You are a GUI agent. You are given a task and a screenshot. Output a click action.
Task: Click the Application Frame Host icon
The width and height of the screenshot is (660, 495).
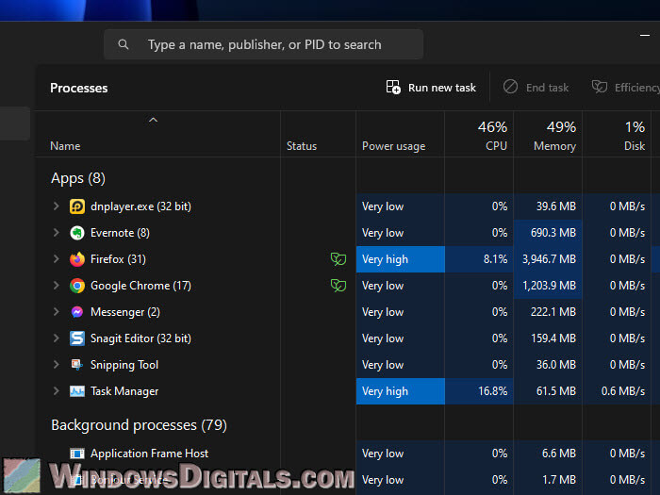(x=77, y=454)
